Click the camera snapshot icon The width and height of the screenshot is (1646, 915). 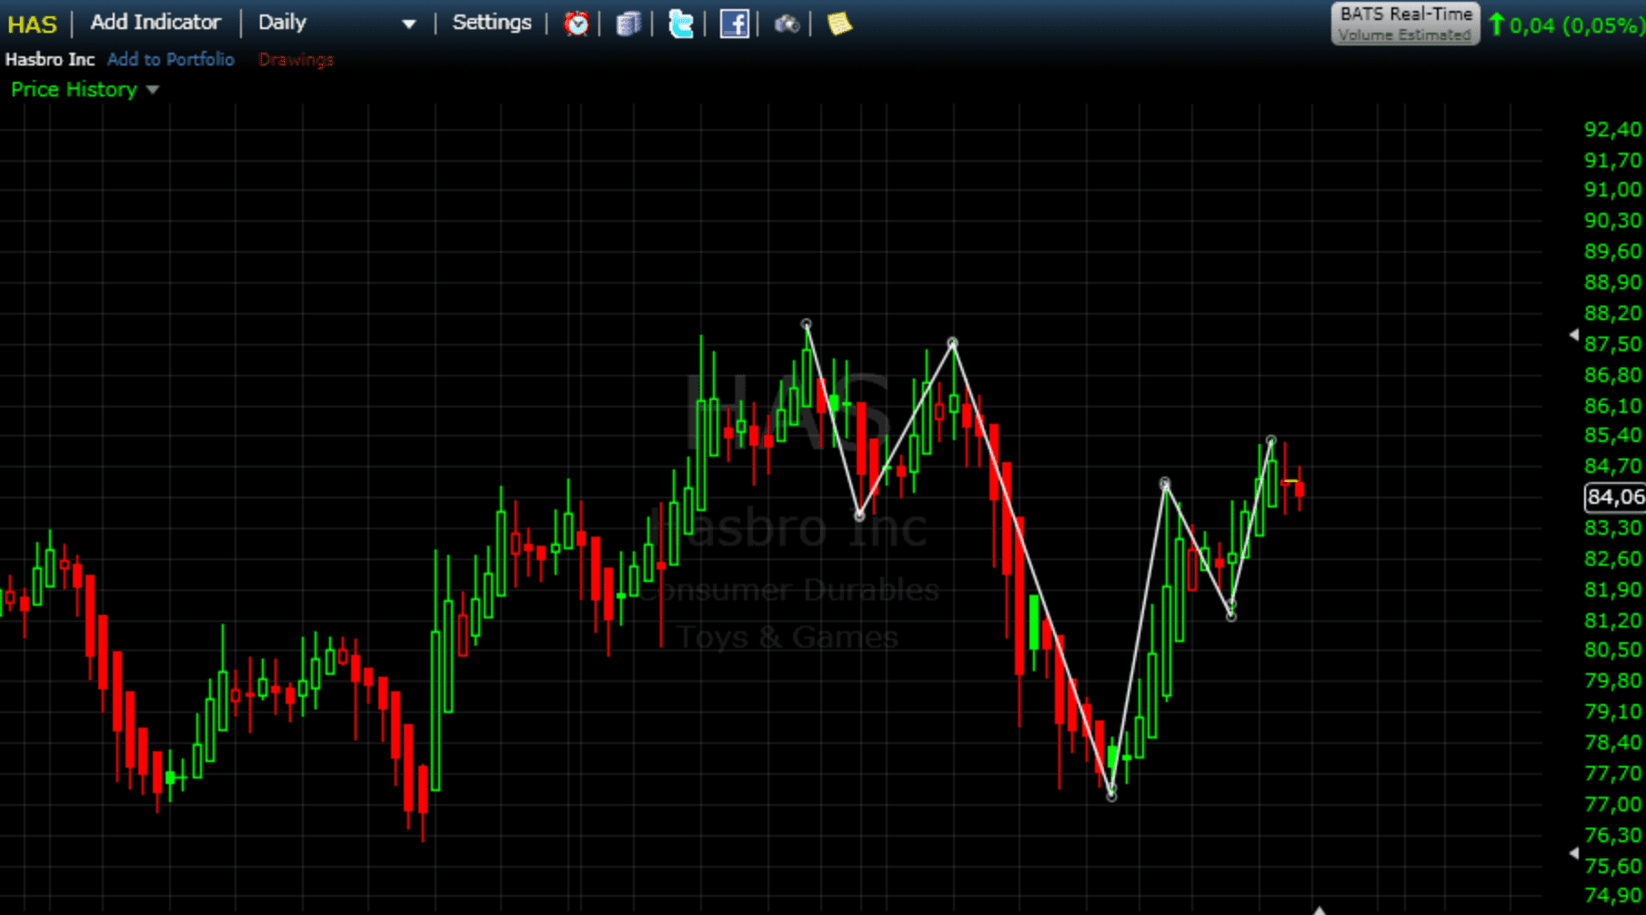click(787, 24)
